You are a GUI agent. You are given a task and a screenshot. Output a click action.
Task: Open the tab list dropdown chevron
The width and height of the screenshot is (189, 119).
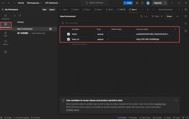pyautogui.click(x=153, y=9)
